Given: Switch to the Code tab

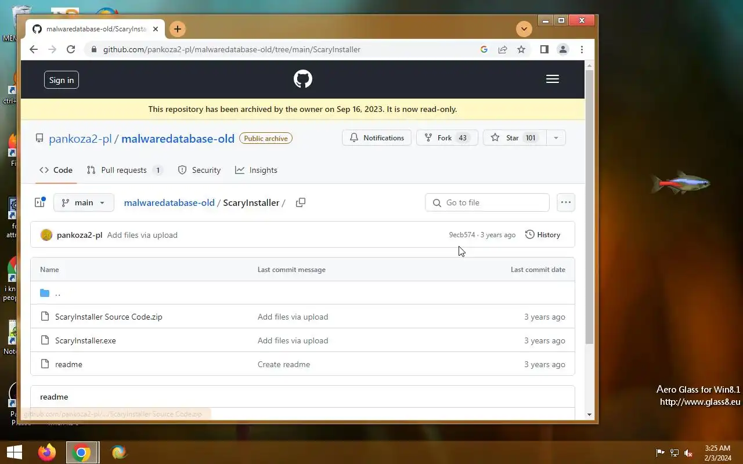Looking at the screenshot, I should point(56,170).
